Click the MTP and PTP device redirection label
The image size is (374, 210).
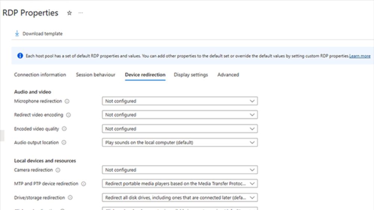[x=46, y=184]
